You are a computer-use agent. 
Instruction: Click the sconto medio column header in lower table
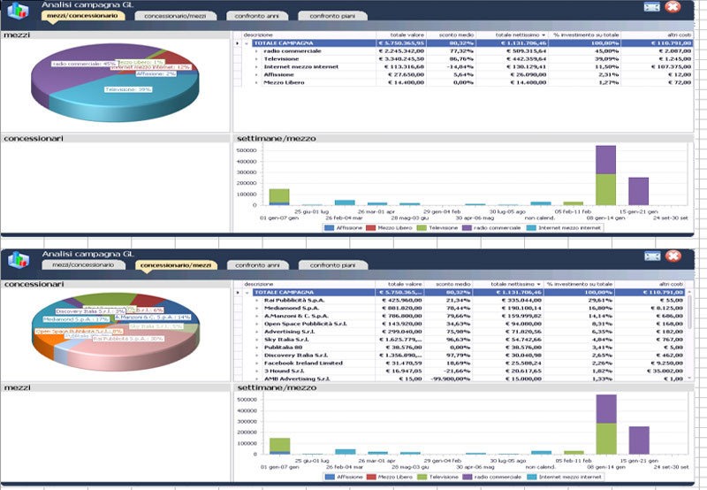[460, 284]
